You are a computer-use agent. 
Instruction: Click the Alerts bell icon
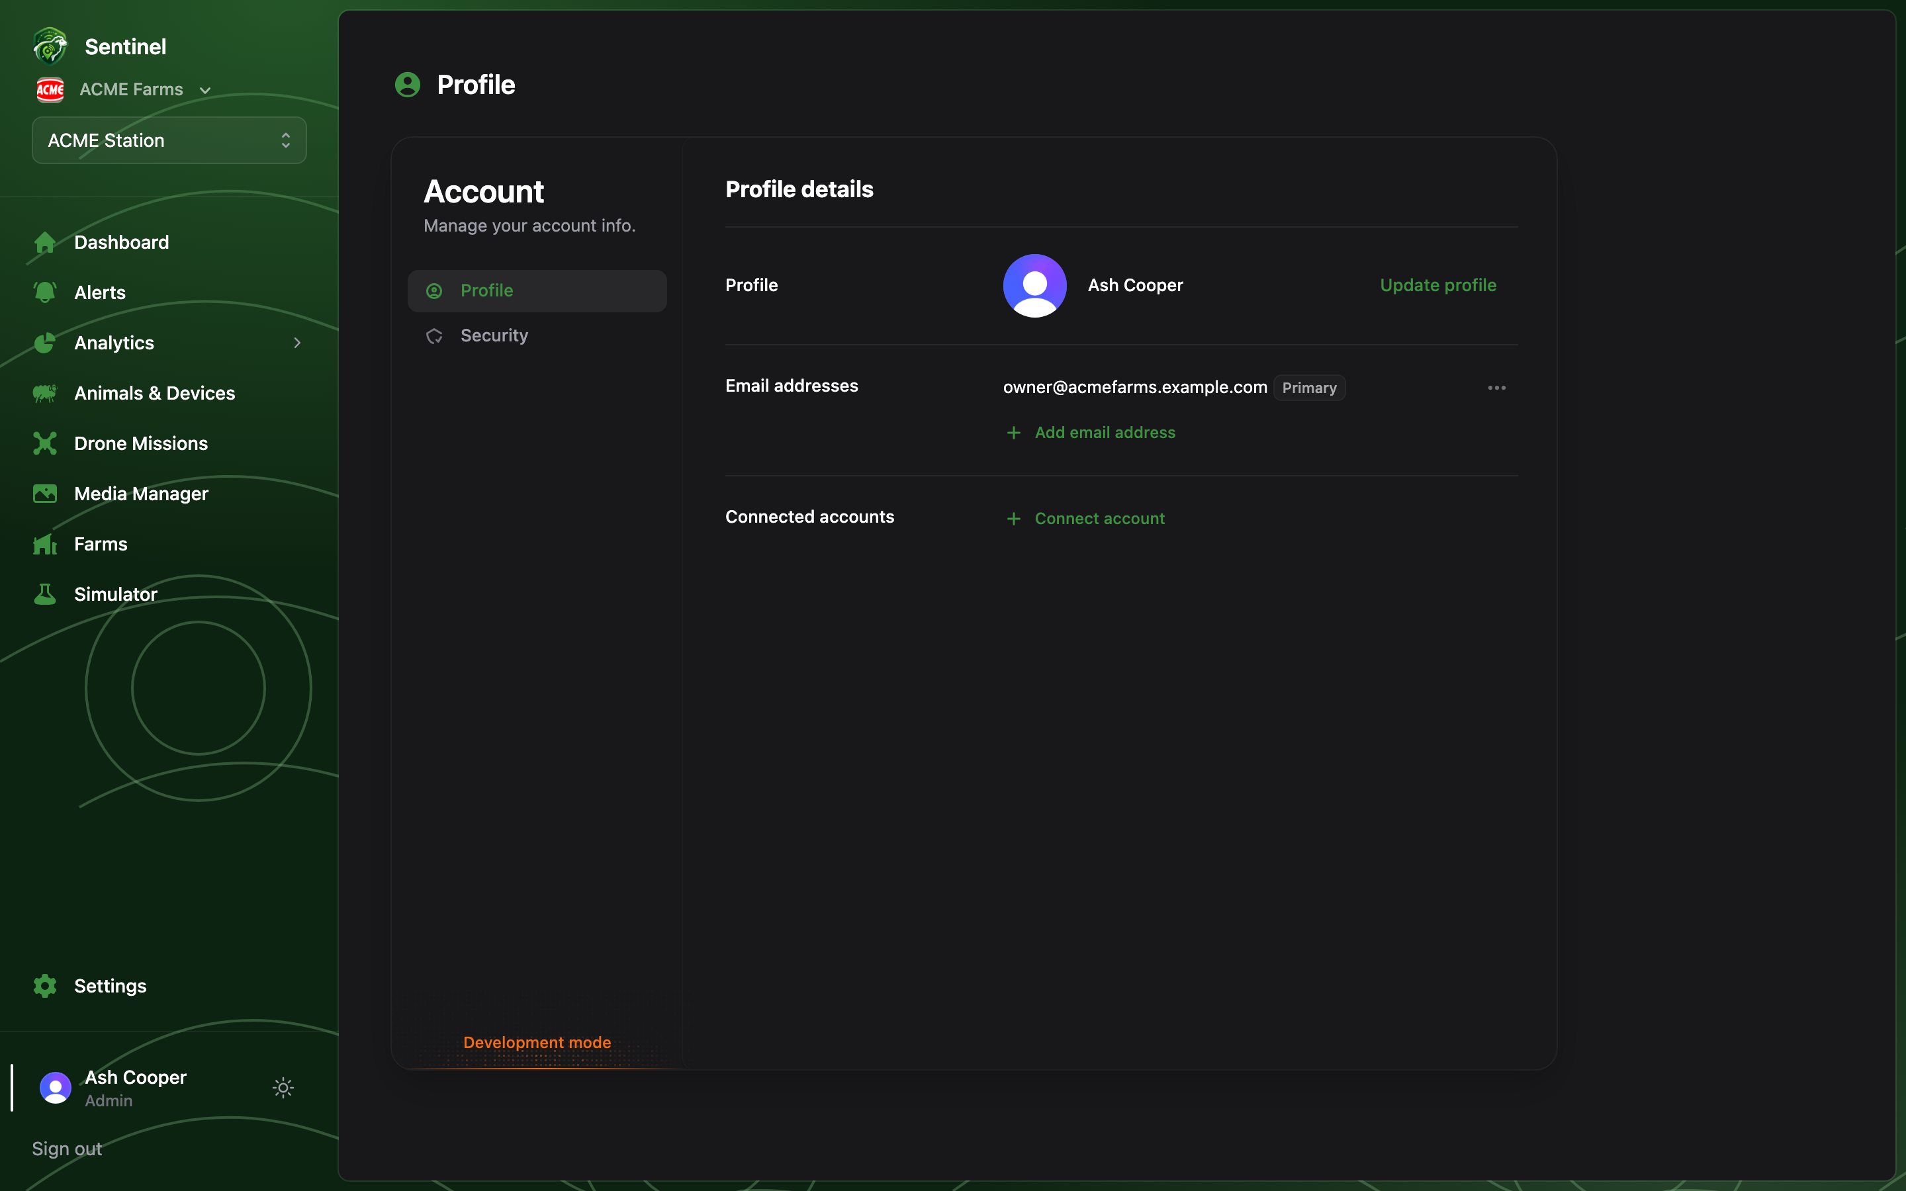pyautogui.click(x=45, y=292)
